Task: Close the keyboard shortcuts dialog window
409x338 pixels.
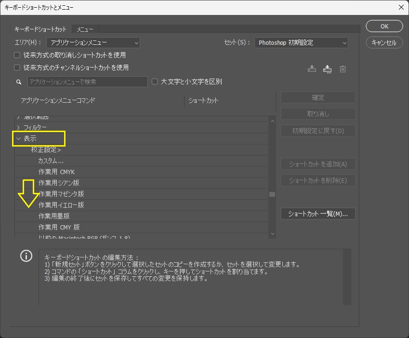Action: coord(401,7)
